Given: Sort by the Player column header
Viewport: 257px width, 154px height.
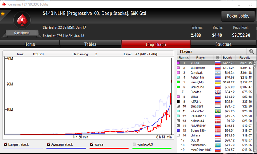Looking at the screenshot, I should tap(201, 58).
